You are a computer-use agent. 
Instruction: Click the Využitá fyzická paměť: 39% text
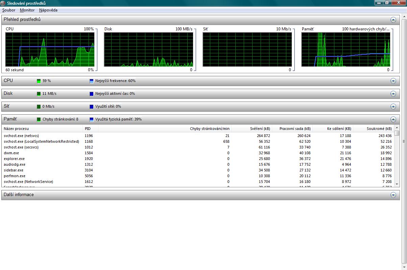coord(118,119)
